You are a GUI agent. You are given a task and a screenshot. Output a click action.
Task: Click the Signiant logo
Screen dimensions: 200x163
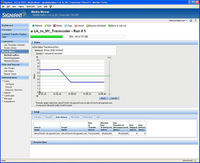[14, 14]
